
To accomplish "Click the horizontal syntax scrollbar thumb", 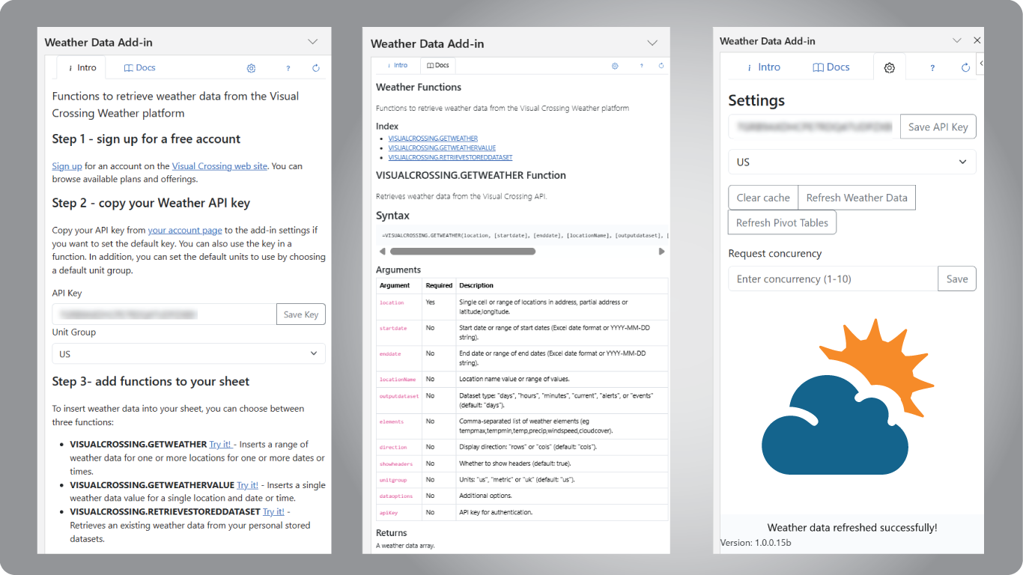I will pyautogui.click(x=463, y=252).
